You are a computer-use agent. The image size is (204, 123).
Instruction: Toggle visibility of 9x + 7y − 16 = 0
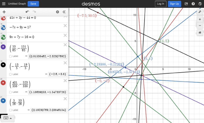click(x=3, y=37)
